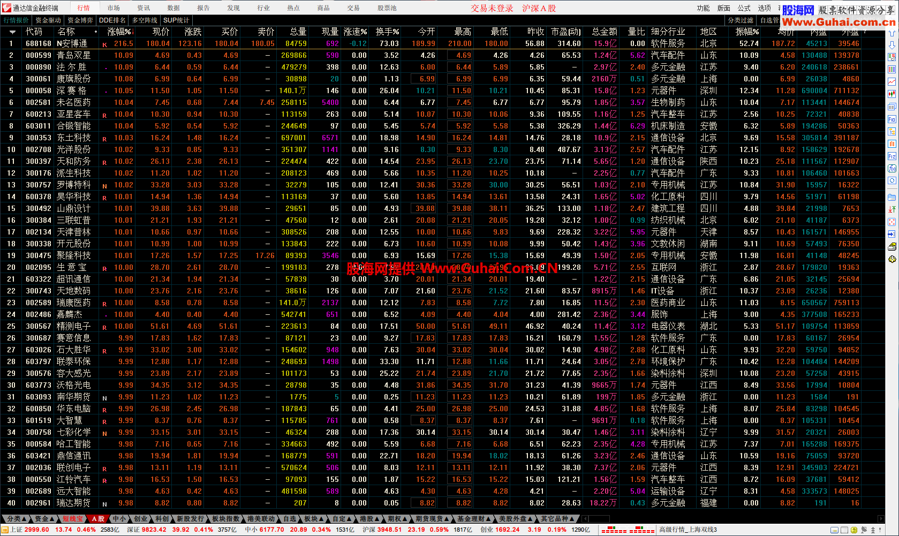Open the line chart (intraday) sidebar icon
The height and width of the screenshot is (536, 899).
click(892, 82)
